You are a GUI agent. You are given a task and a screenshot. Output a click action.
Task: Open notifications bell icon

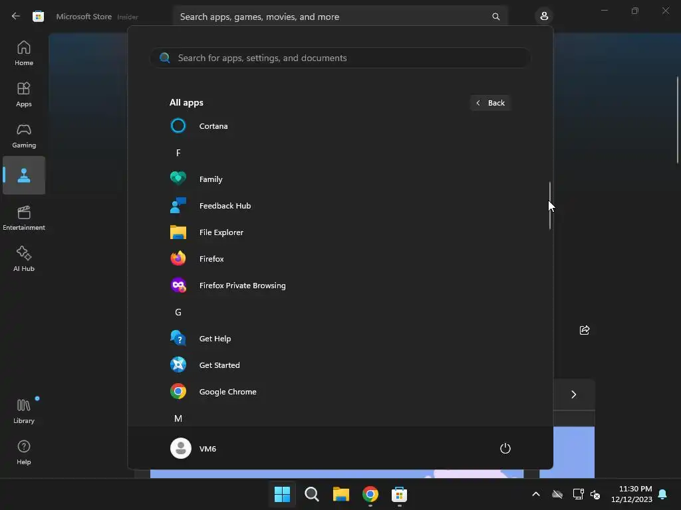[663, 494]
